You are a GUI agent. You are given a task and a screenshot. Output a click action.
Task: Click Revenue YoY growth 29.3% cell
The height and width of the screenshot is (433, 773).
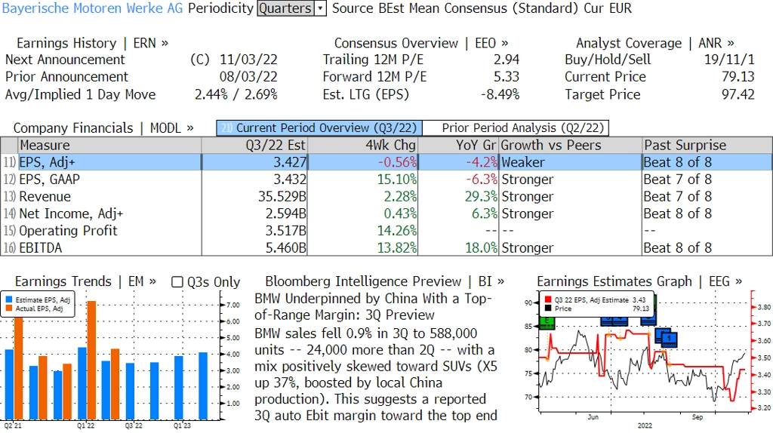pyautogui.click(x=481, y=197)
